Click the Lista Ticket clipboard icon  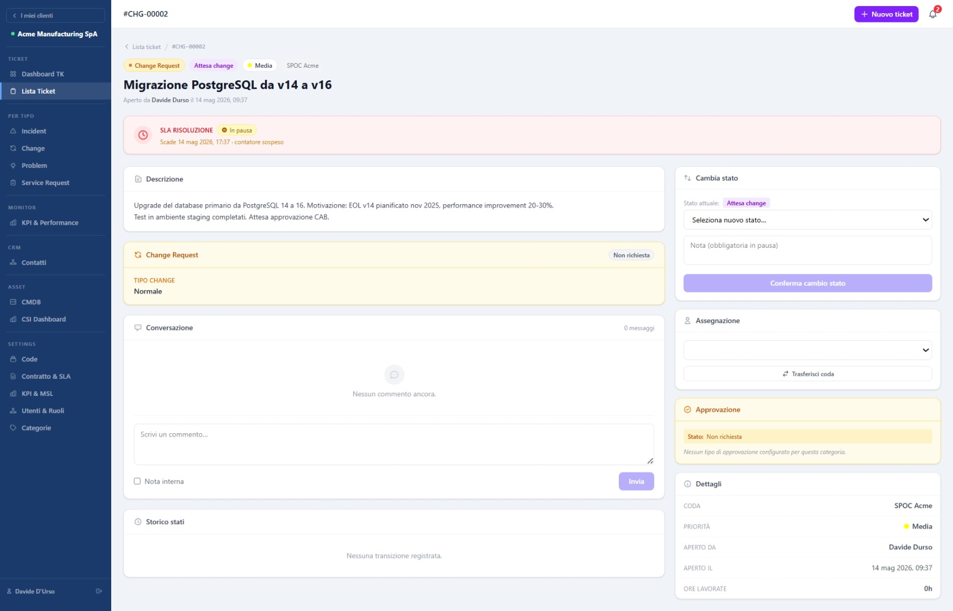pos(13,91)
